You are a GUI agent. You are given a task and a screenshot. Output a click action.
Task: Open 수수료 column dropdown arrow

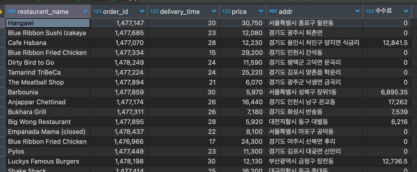point(406,11)
